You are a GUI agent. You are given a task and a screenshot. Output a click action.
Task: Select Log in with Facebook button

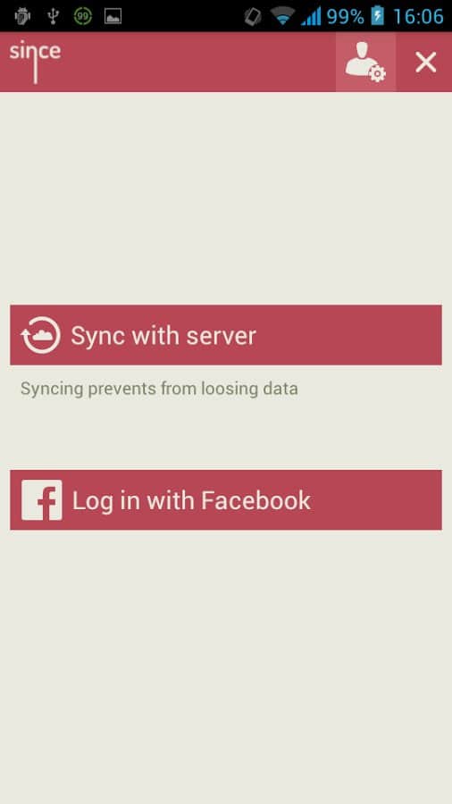pyautogui.click(x=226, y=500)
